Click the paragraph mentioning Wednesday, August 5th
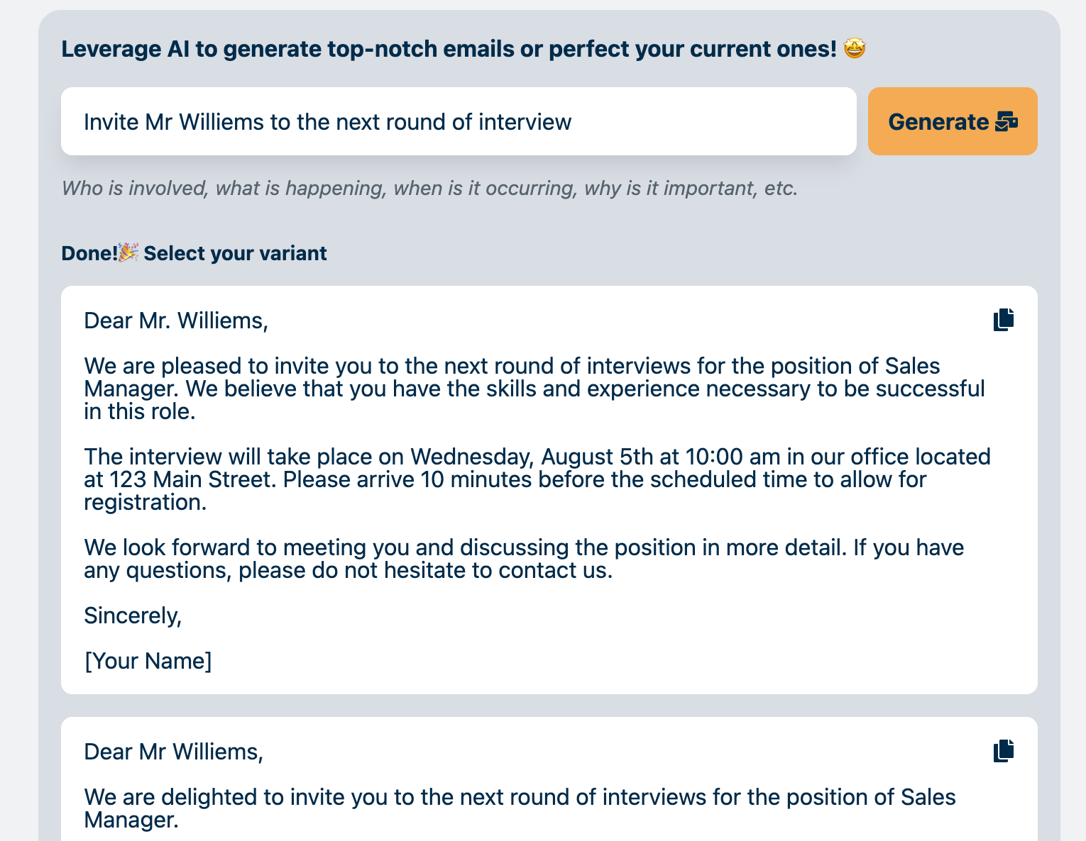This screenshot has height=841, width=1086. [537, 479]
